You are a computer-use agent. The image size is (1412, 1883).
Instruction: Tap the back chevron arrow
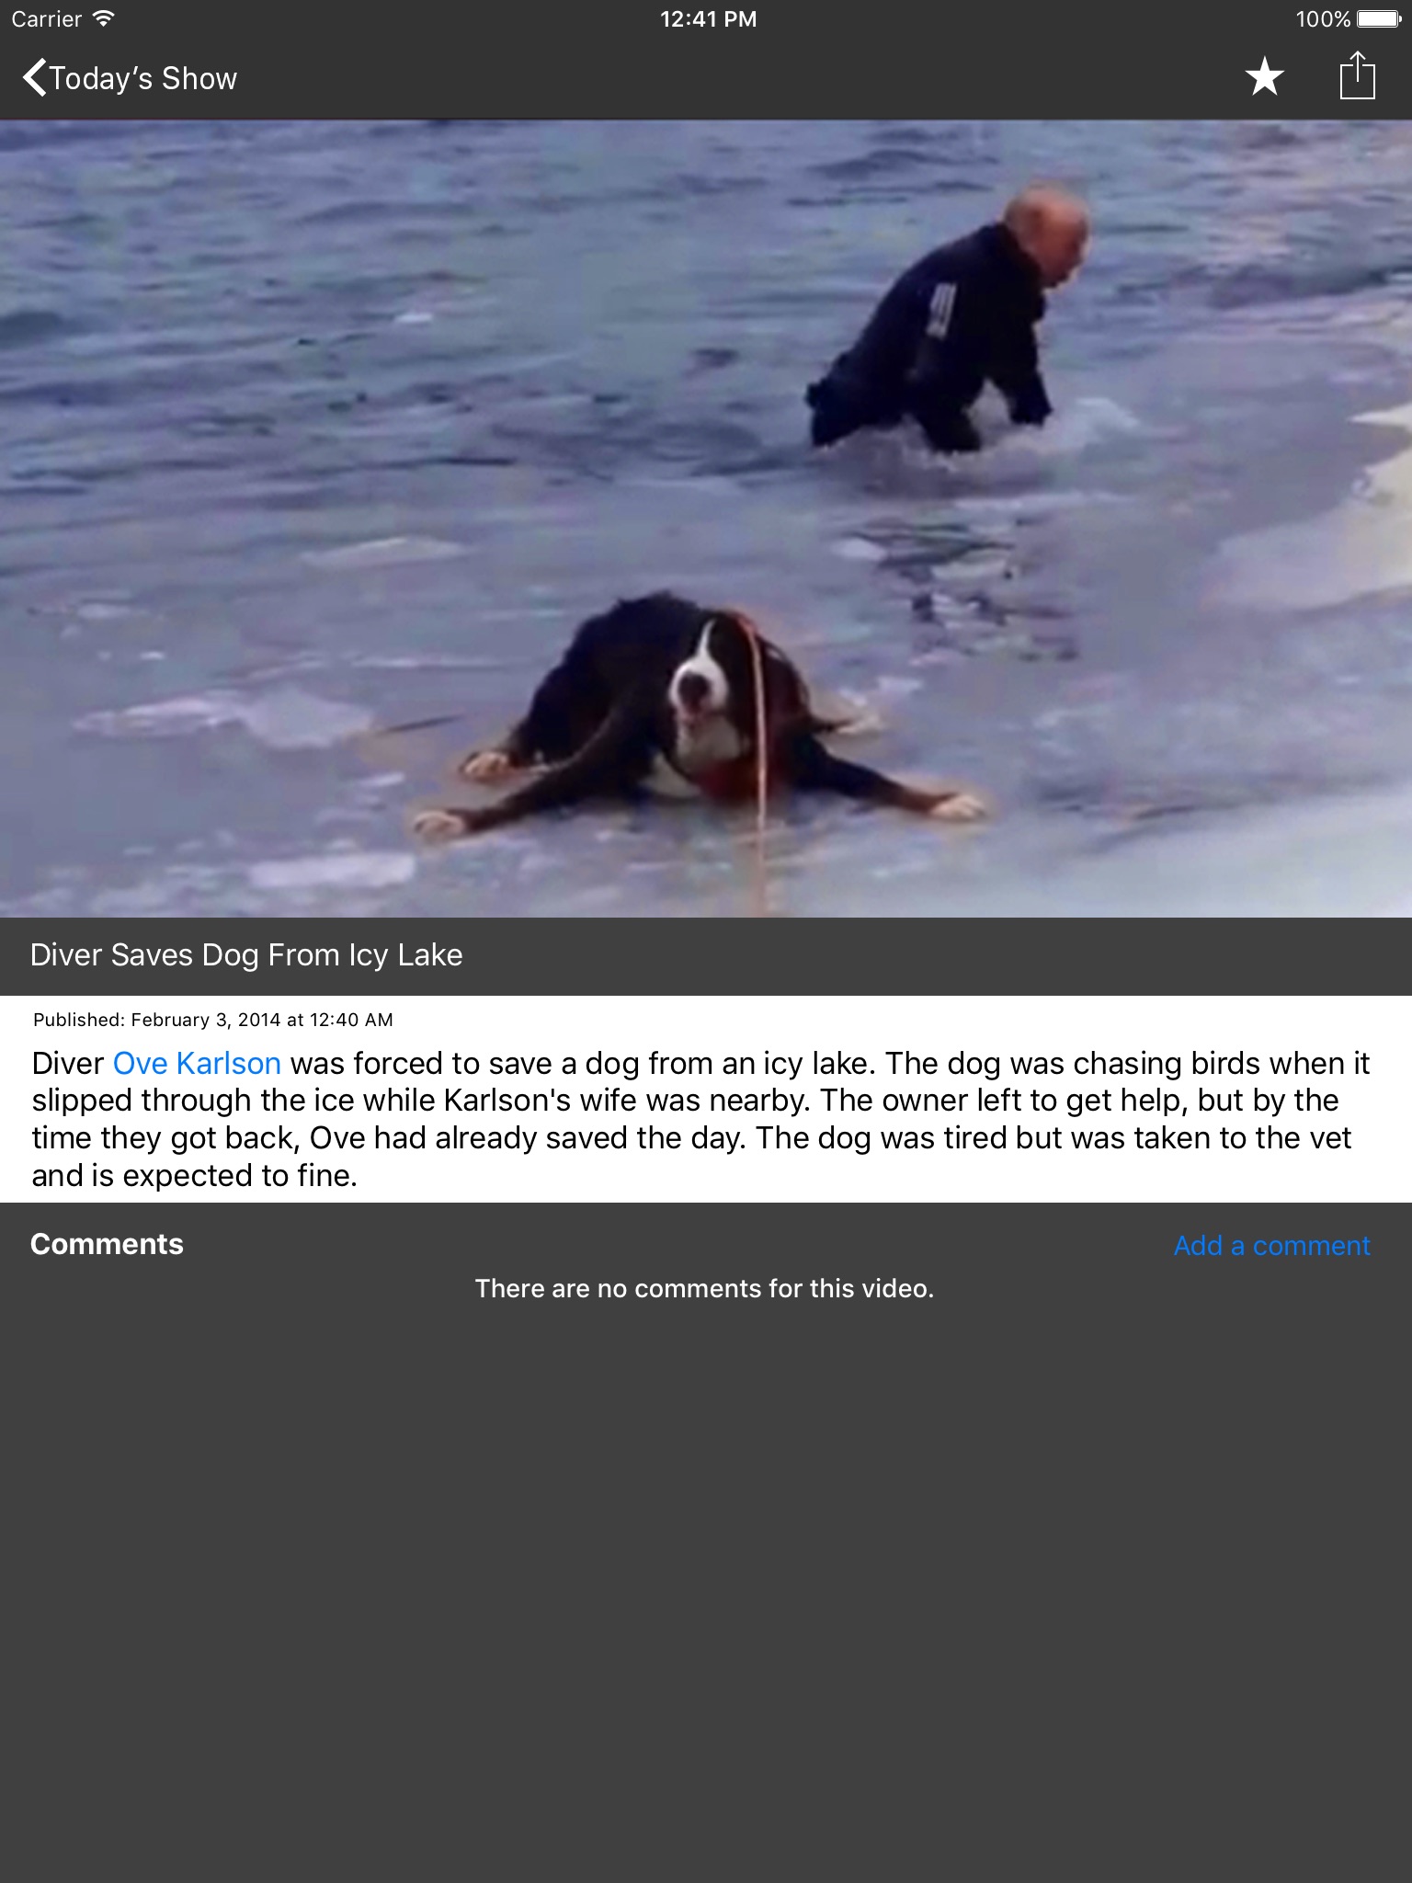[x=35, y=78]
